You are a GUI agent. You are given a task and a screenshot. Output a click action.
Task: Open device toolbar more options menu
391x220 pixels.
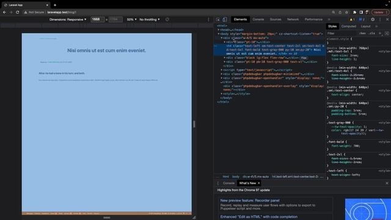click(x=208, y=20)
